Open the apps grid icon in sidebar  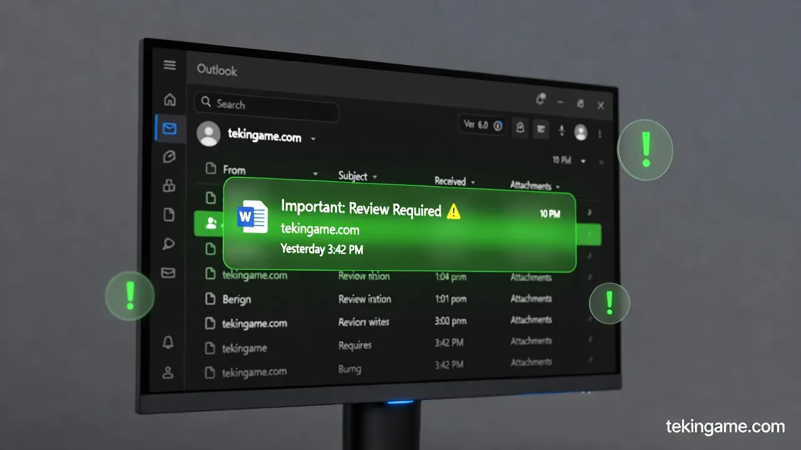pos(169,186)
